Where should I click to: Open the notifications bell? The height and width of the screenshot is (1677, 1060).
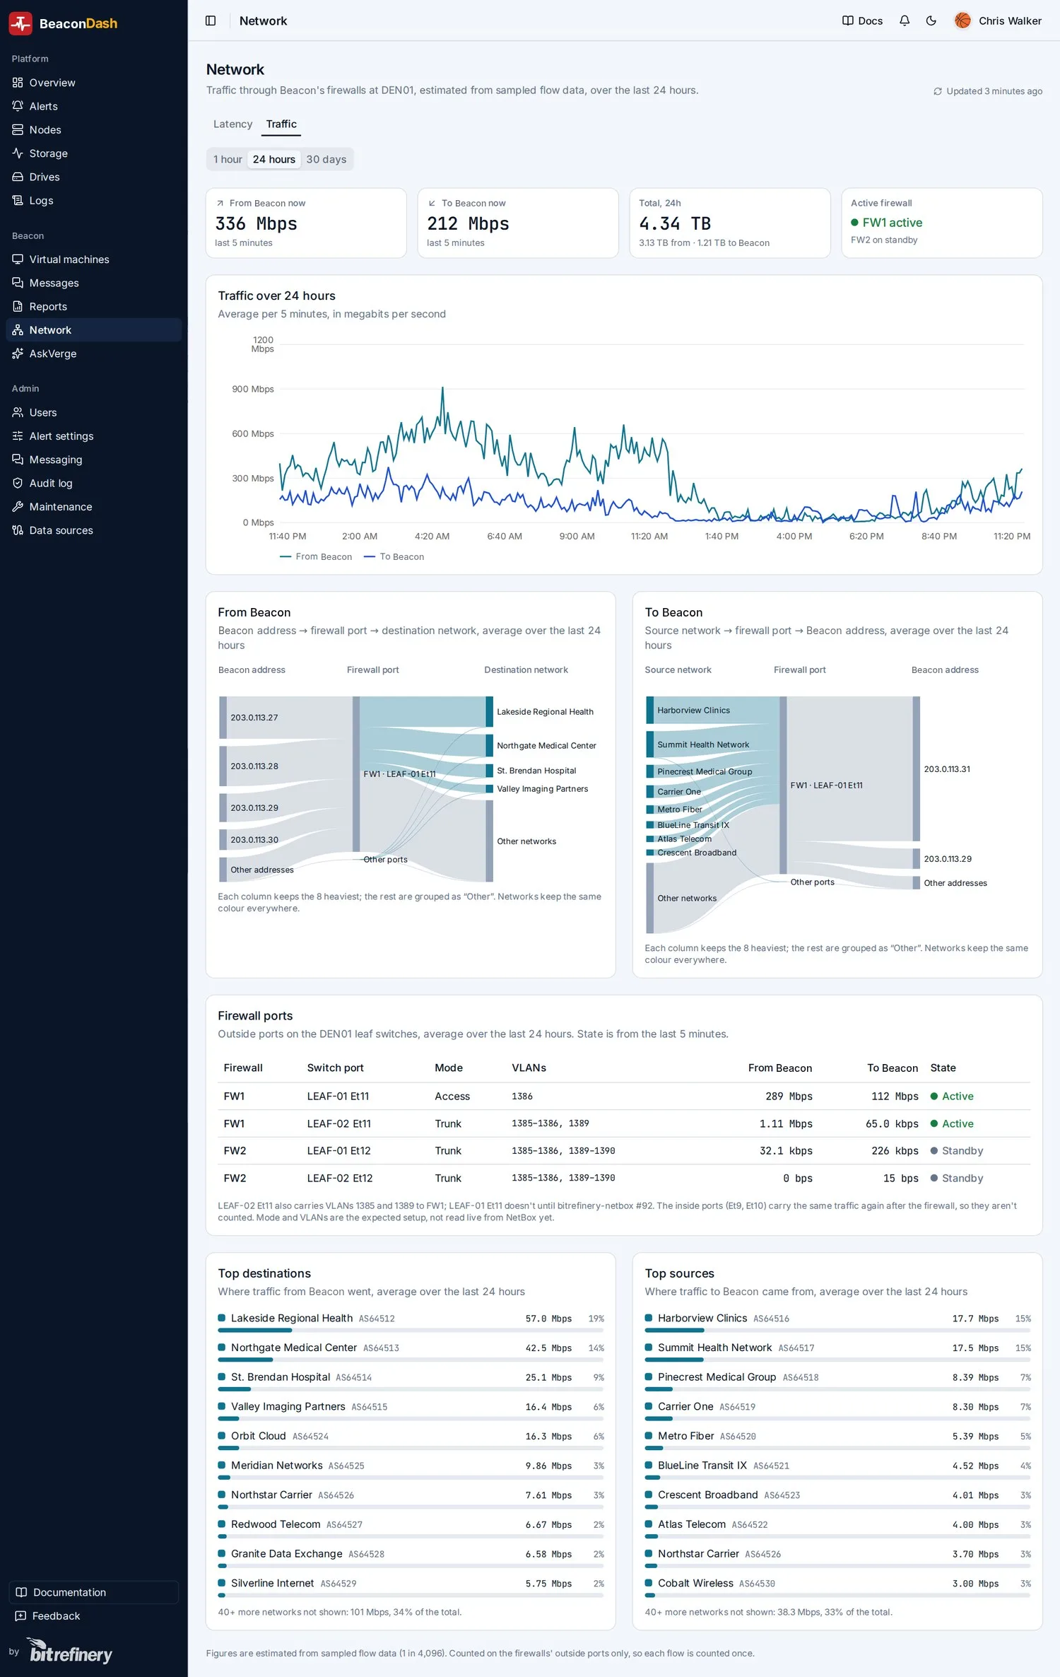[905, 21]
